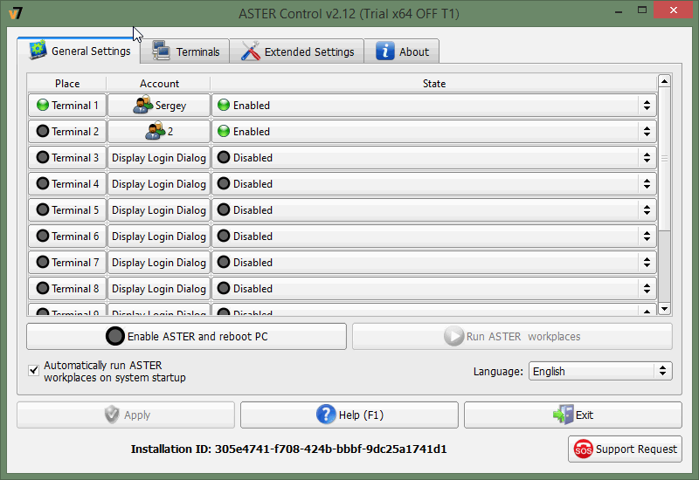Click the blue question mark Help icon
This screenshot has width=699, height=480.
(x=326, y=415)
